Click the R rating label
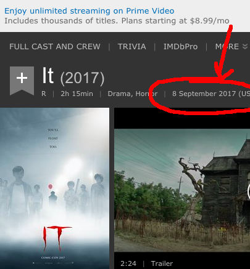Image resolution: width=250 pixels, height=269 pixels. click(x=44, y=94)
